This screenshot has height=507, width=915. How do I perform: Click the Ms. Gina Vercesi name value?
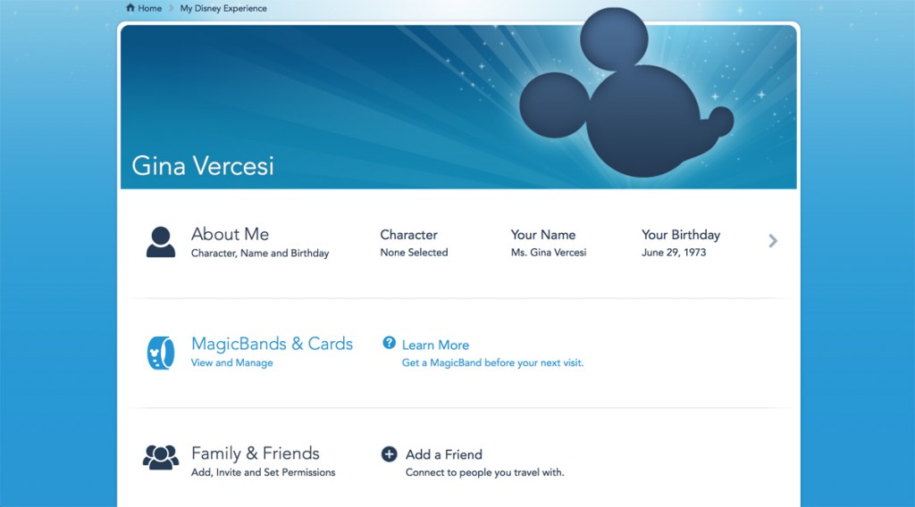(x=549, y=253)
